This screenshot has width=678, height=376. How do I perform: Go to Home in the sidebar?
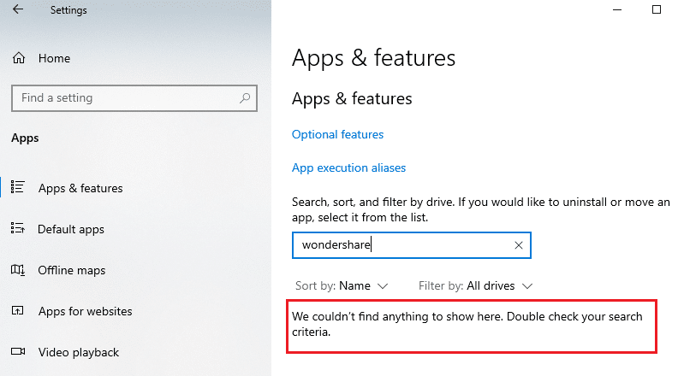(54, 58)
